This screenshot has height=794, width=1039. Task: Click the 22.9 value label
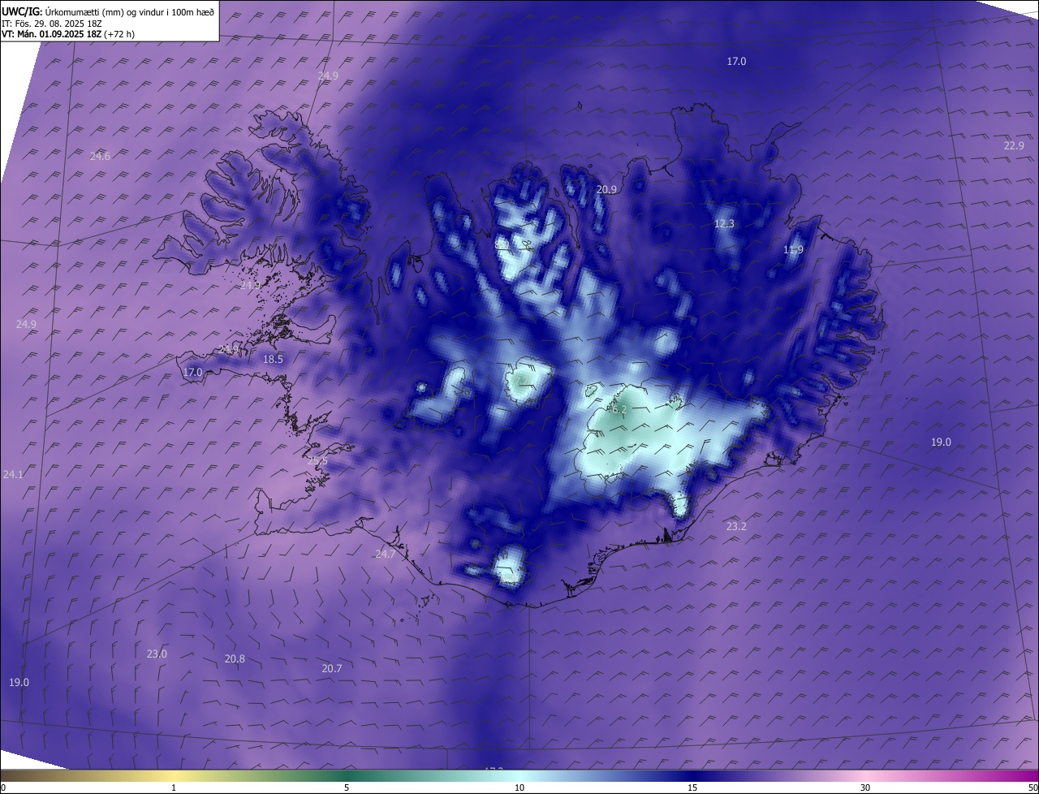(x=1014, y=145)
